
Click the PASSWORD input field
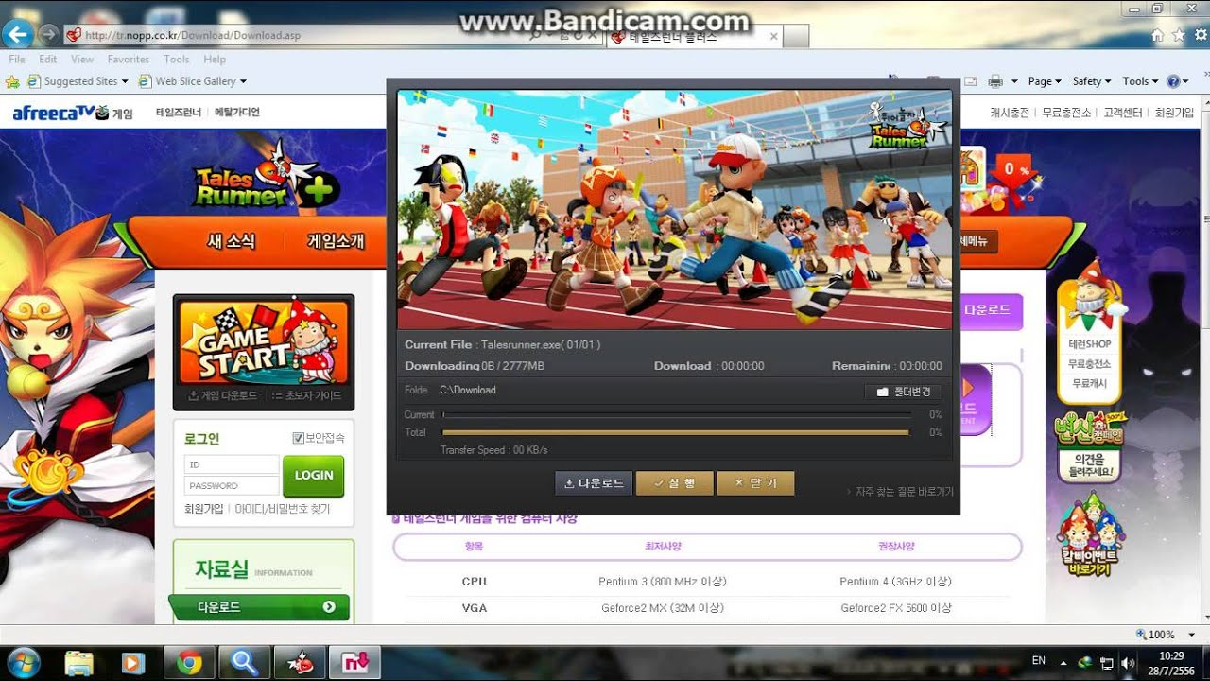232,485
